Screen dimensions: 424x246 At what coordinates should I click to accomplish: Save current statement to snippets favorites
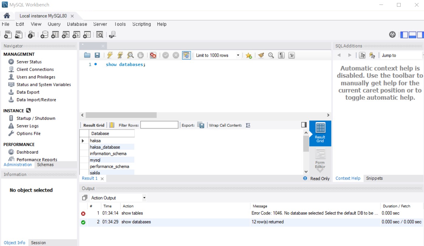[x=249, y=55]
